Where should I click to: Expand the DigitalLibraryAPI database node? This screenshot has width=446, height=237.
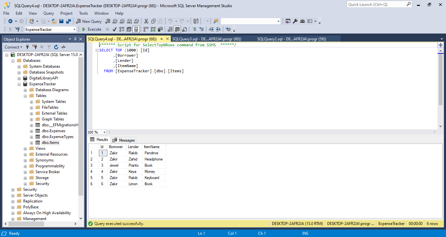pos(19,78)
